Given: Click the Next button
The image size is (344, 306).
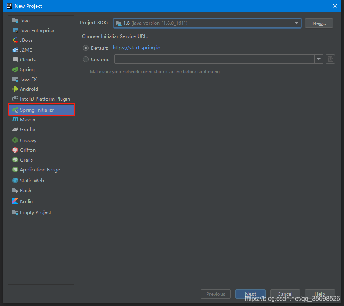Looking at the screenshot, I should tap(250, 294).
